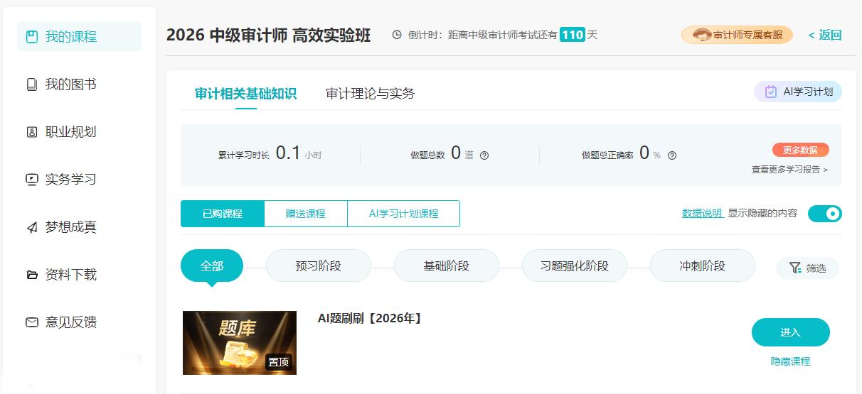
Task: Toggle 显示隐藏的内容 switch
Action: (x=825, y=213)
